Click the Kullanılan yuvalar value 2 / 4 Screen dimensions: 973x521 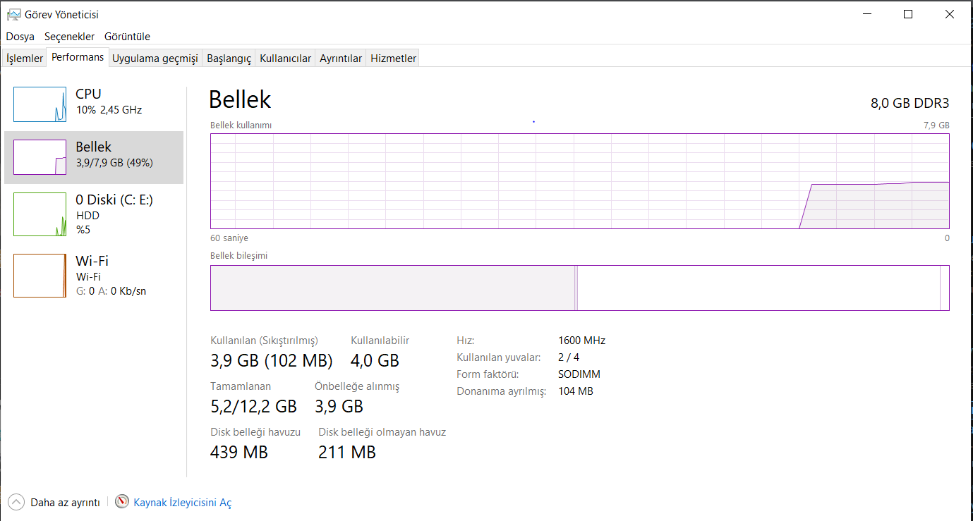pos(569,357)
